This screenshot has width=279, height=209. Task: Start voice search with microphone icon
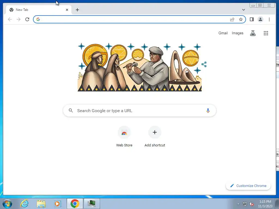(x=208, y=110)
